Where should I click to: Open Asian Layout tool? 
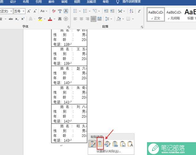[x=120, y=11]
